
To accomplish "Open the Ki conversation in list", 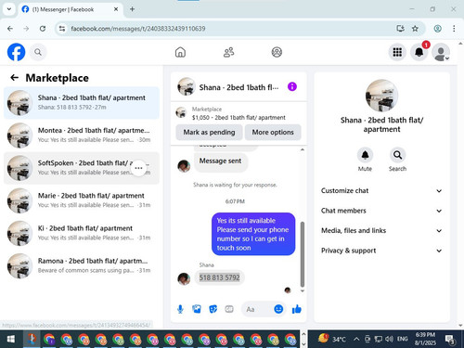I will [82, 233].
